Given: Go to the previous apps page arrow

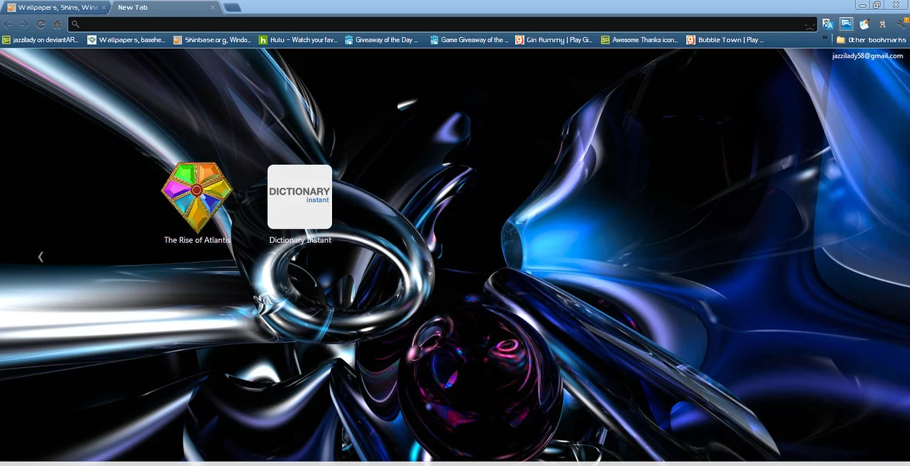Looking at the screenshot, I should pos(41,256).
